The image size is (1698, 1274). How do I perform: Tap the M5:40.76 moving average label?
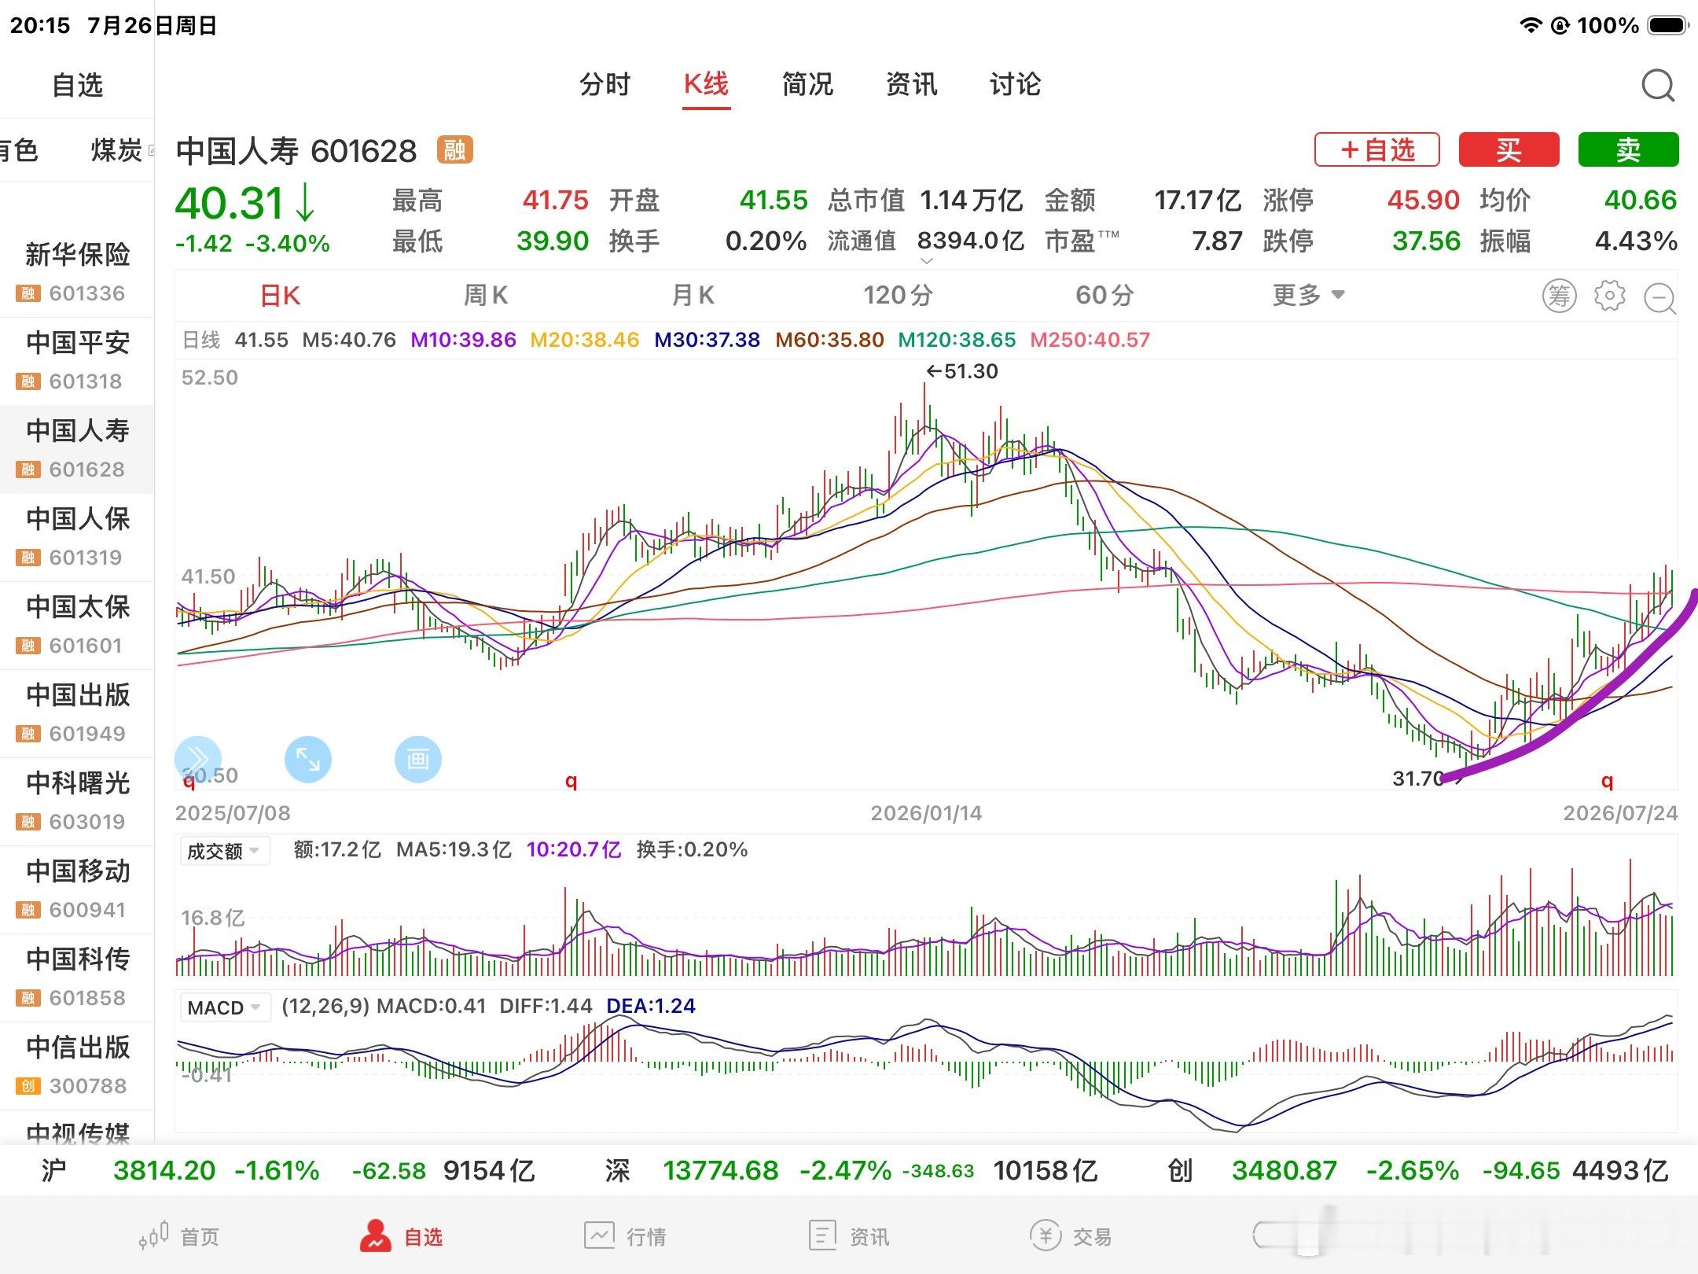coord(349,340)
